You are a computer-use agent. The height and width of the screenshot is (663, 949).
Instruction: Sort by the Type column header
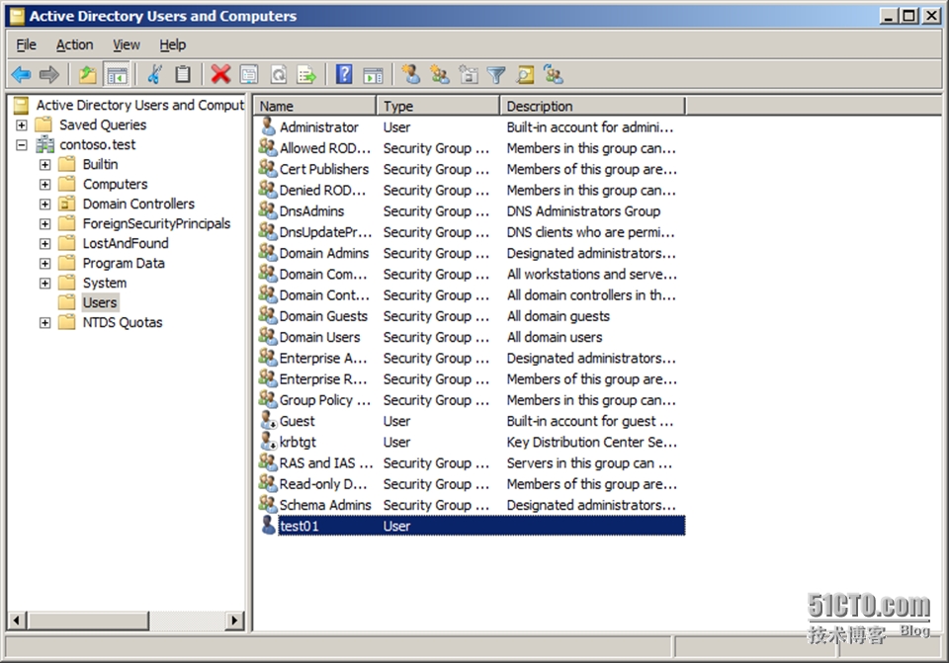tap(438, 106)
